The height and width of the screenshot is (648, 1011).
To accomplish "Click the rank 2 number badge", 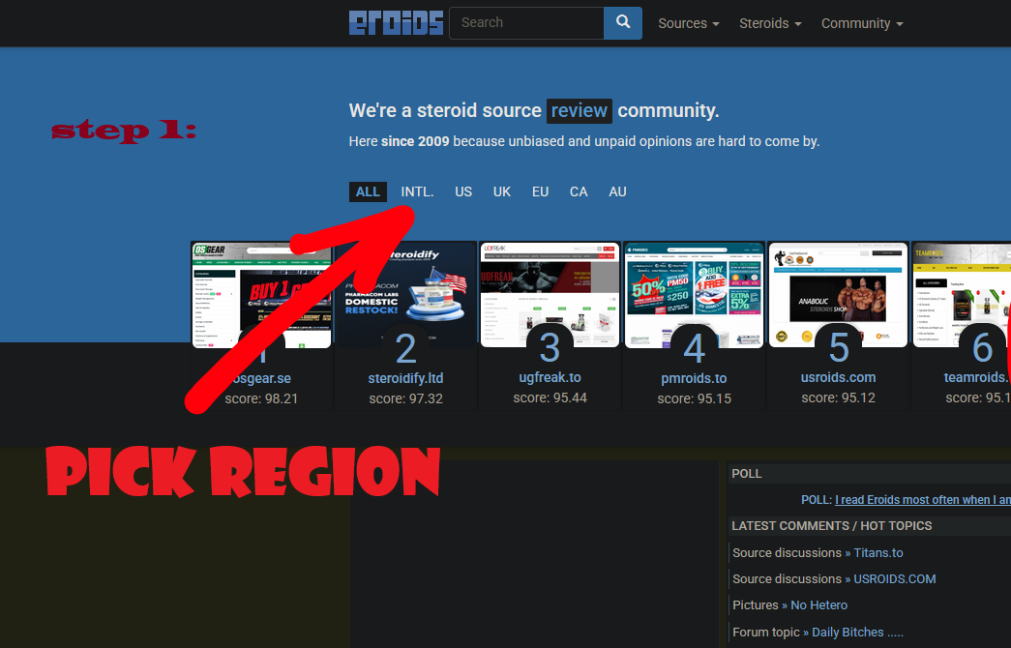I will pyautogui.click(x=405, y=349).
